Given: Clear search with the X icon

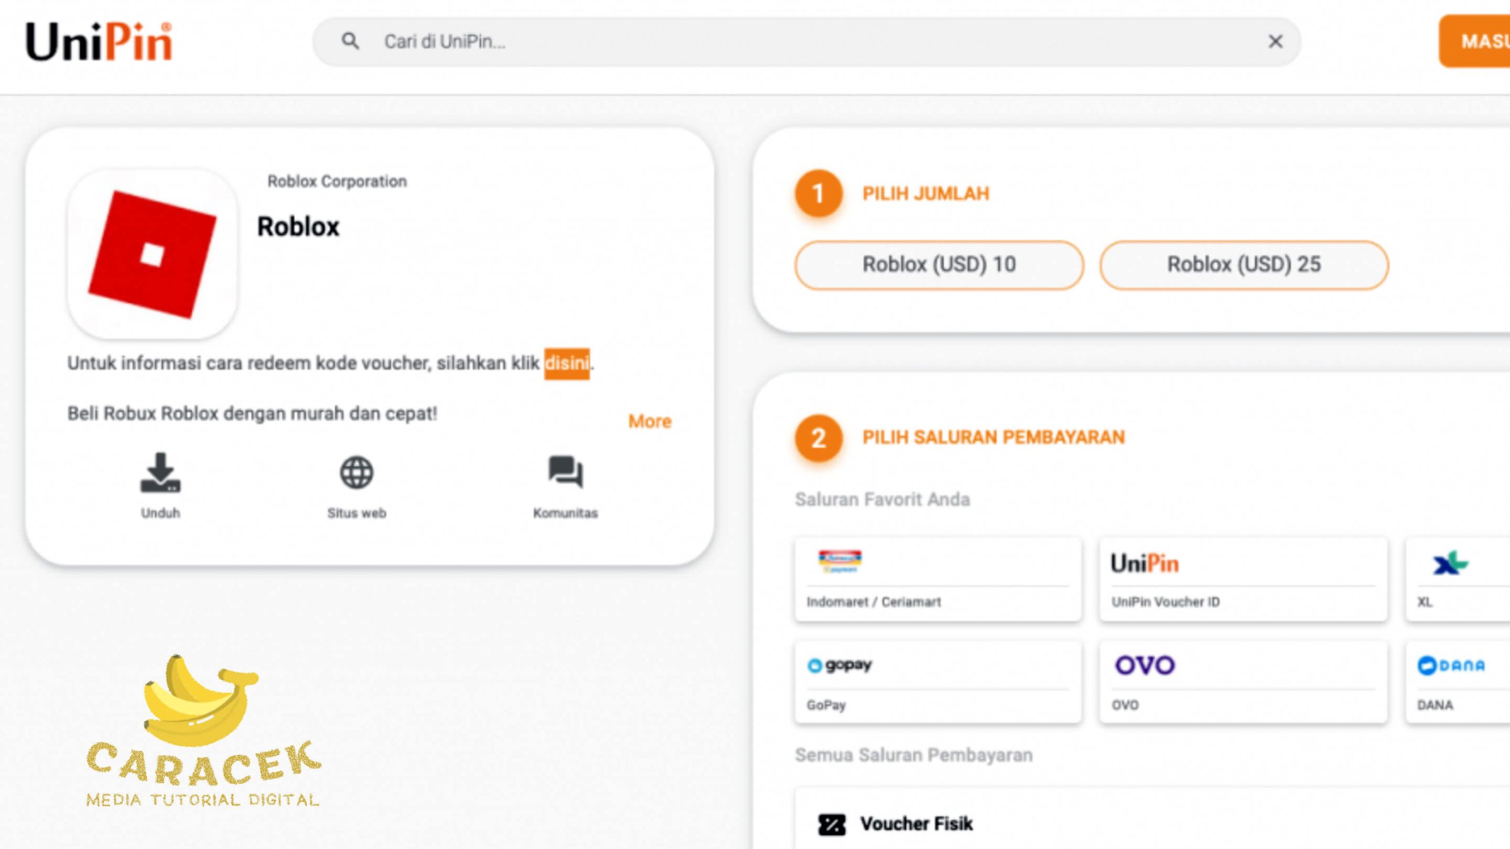Looking at the screenshot, I should tap(1275, 41).
